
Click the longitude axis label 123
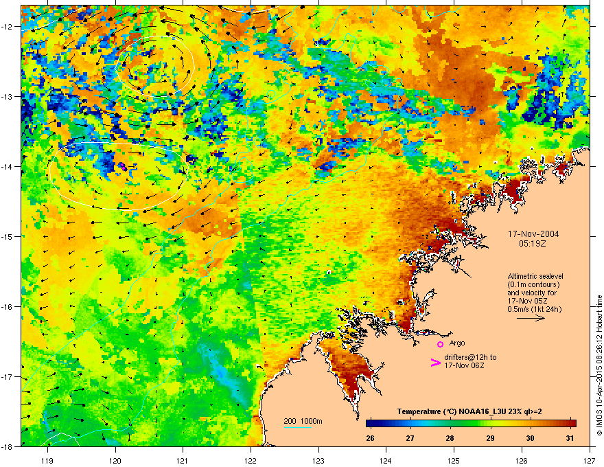click(x=318, y=460)
